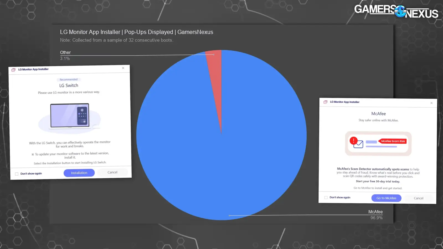Check Don't show again in LG Switch dialog
The height and width of the screenshot is (249, 443).
click(x=17, y=174)
